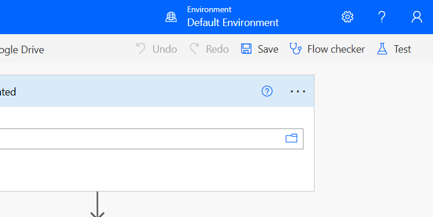Click the stethoscope Flow checker icon
Viewport: 433px width, 217px height.
pos(295,49)
